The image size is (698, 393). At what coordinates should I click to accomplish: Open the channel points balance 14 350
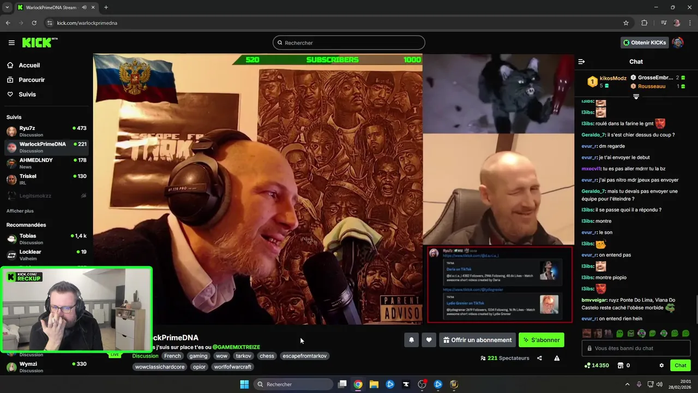(x=597, y=365)
